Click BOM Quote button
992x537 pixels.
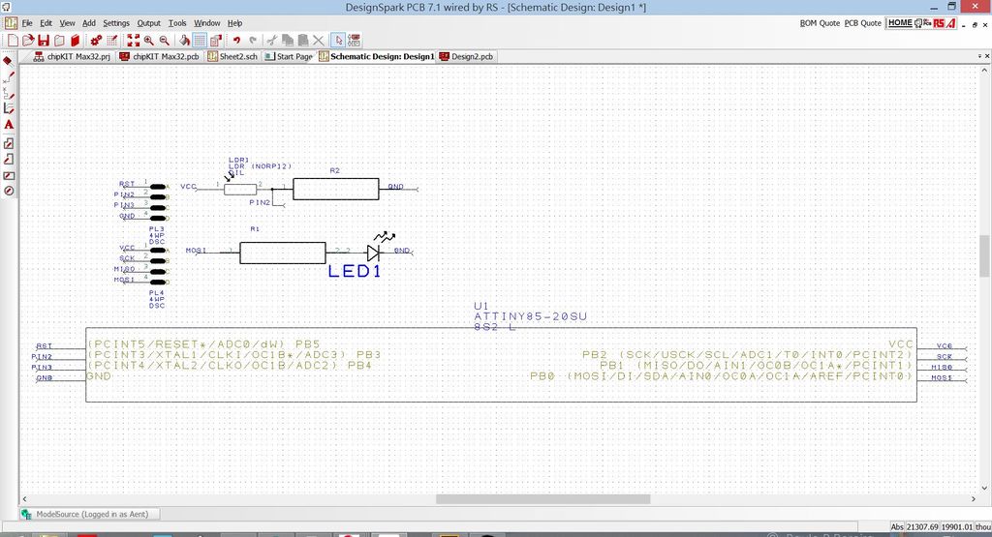[x=820, y=23]
